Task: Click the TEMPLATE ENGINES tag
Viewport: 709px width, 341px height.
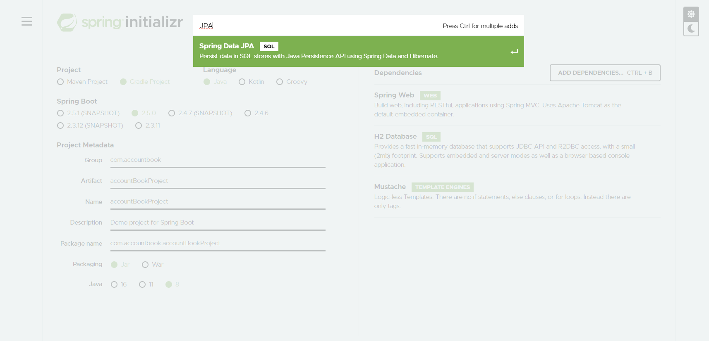Action: tap(443, 187)
